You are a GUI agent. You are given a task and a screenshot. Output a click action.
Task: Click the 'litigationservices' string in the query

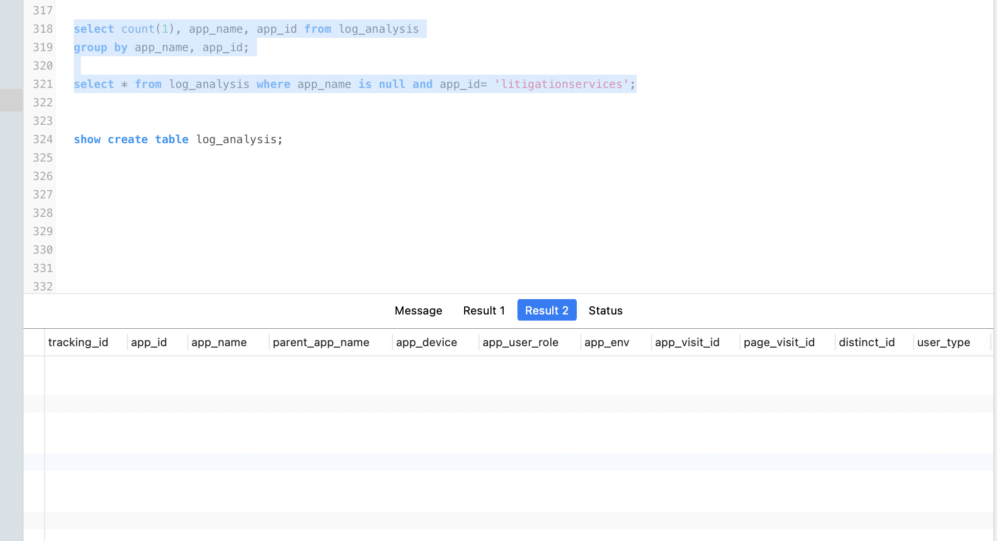pyautogui.click(x=561, y=84)
